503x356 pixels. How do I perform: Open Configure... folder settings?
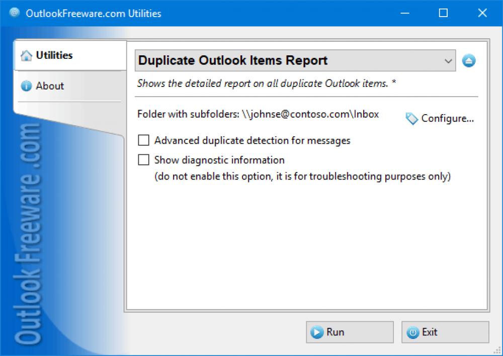pyautogui.click(x=447, y=119)
